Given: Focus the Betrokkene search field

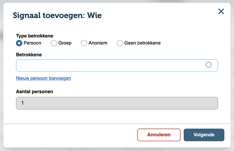Looking at the screenshot, I should (x=117, y=65).
